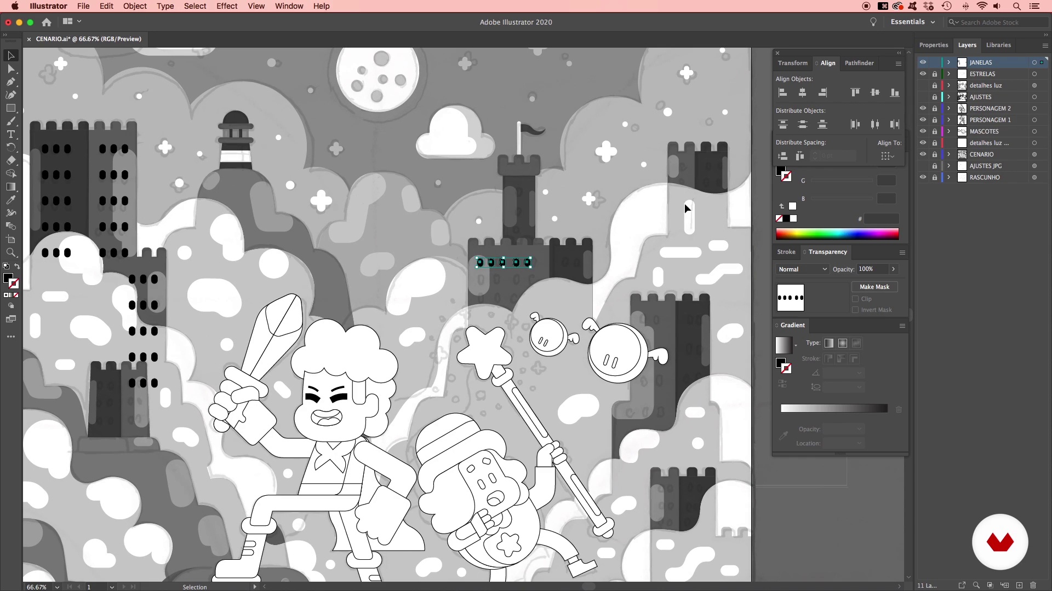This screenshot has width=1052, height=591.
Task: Expand the PERSONAGEM 1 layer
Action: pos(949,120)
